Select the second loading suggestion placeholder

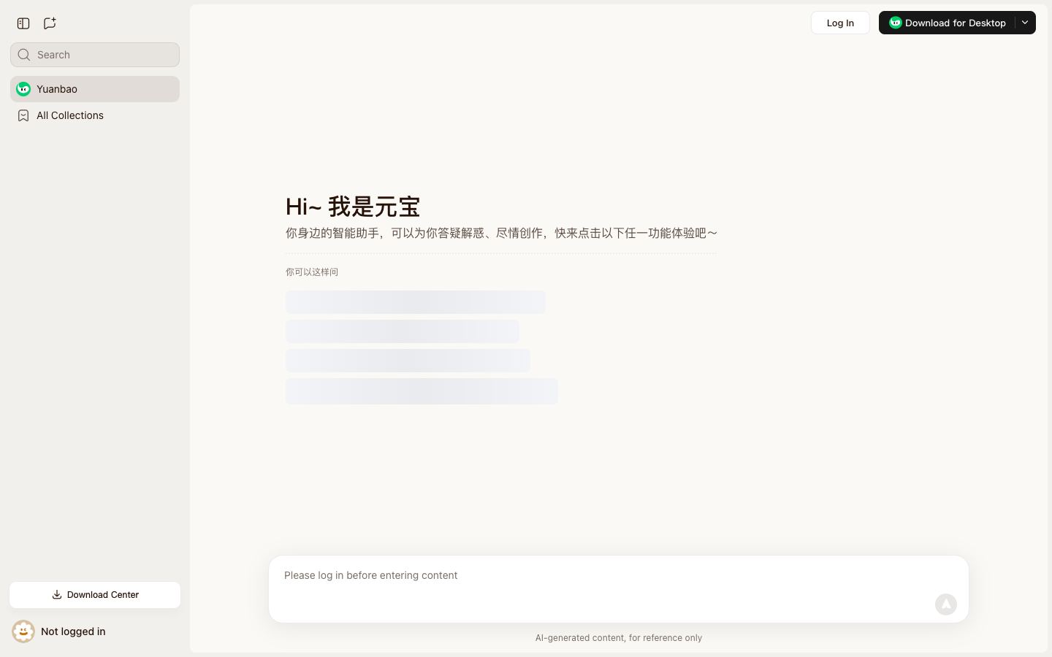[x=403, y=331]
